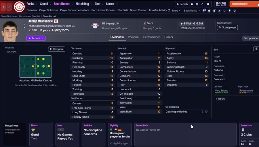Click the pencil edit icon in top bar
This screenshot has width=259, height=147.
[202, 4]
